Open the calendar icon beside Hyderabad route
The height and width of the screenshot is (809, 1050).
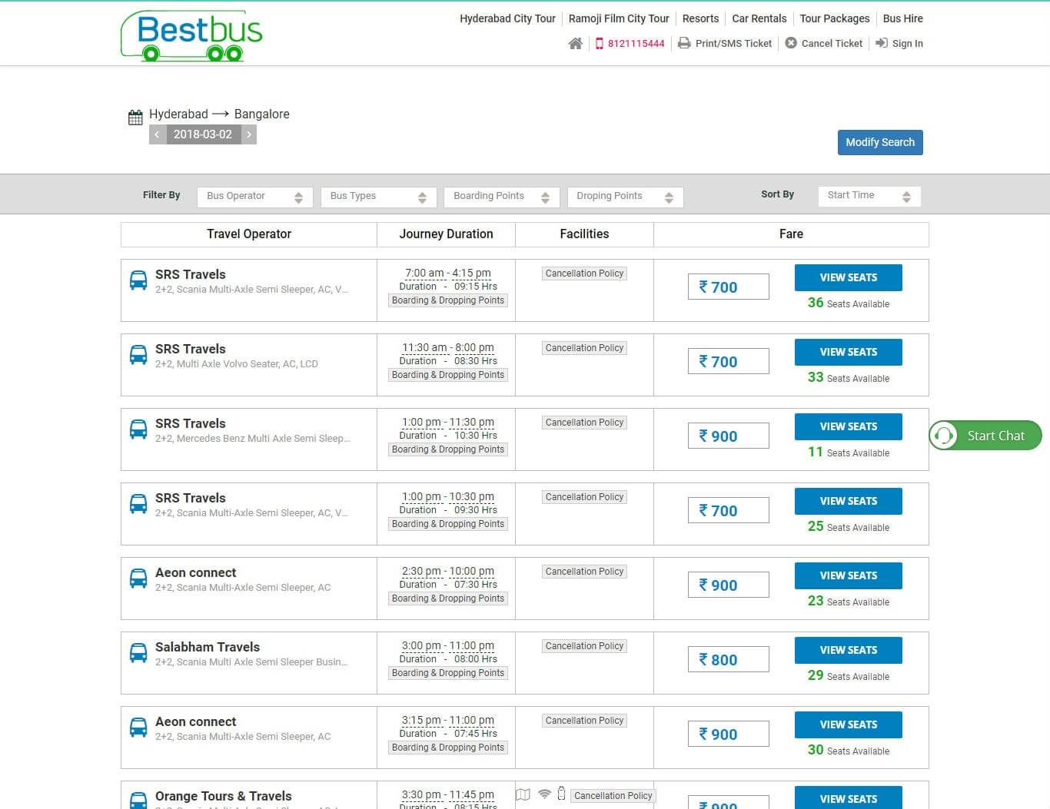[x=135, y=118]
